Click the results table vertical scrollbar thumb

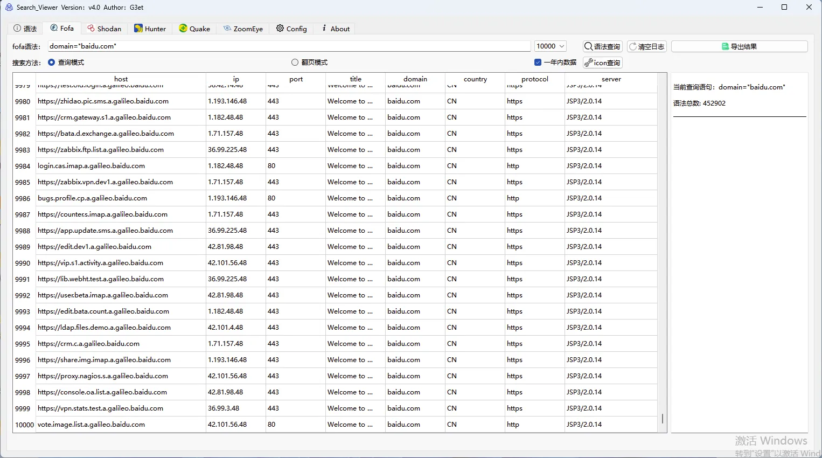(x=662, y=419)
